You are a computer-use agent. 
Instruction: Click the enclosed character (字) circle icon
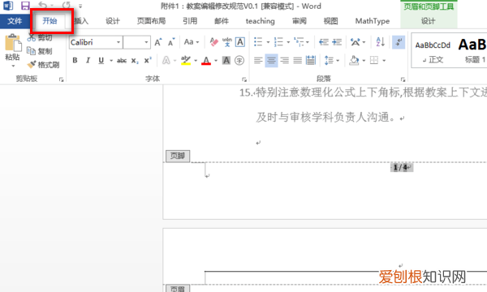pyautogui.click(x=239, y=60)
